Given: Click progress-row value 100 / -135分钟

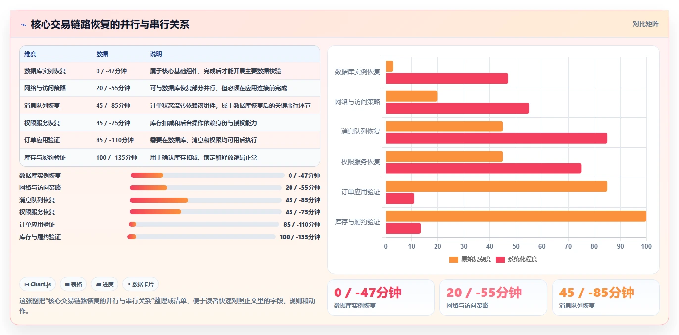Looking at the screenshot, I should pyautogui.click(x=300, y=237).
